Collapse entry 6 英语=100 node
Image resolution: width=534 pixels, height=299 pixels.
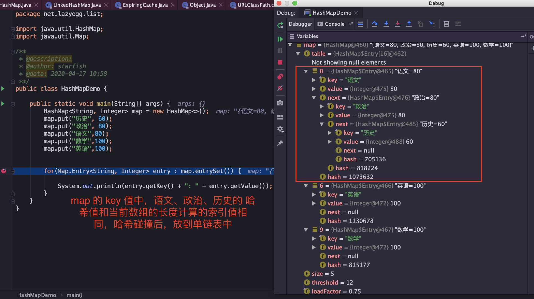click(306, 186)
